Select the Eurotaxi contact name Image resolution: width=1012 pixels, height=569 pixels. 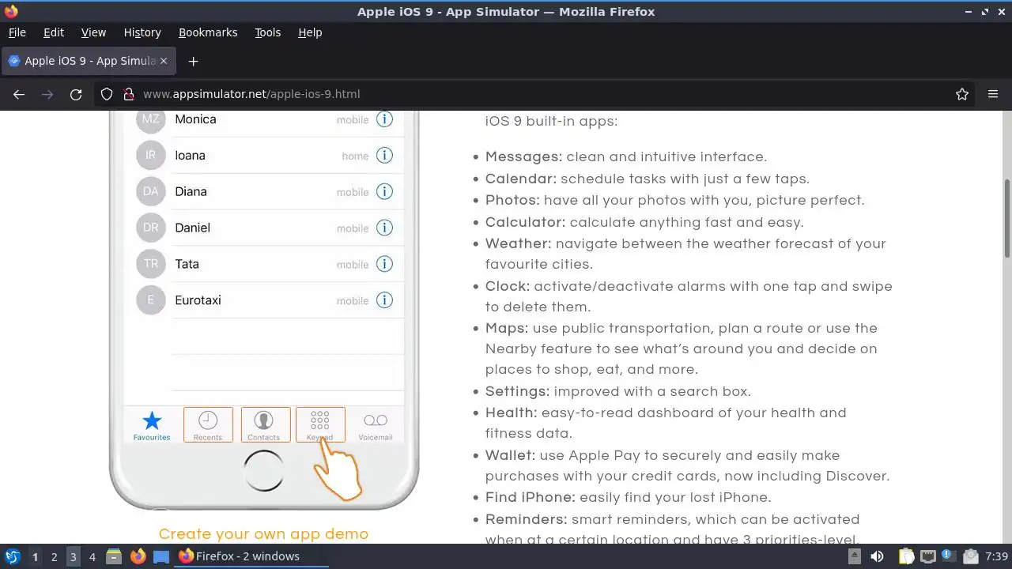[198, 300]
